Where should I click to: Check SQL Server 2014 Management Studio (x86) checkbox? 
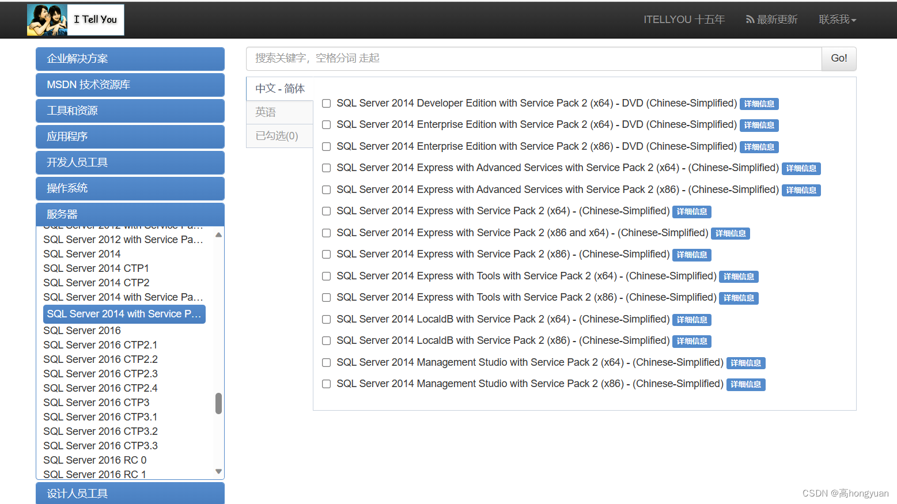pos(326,384)
